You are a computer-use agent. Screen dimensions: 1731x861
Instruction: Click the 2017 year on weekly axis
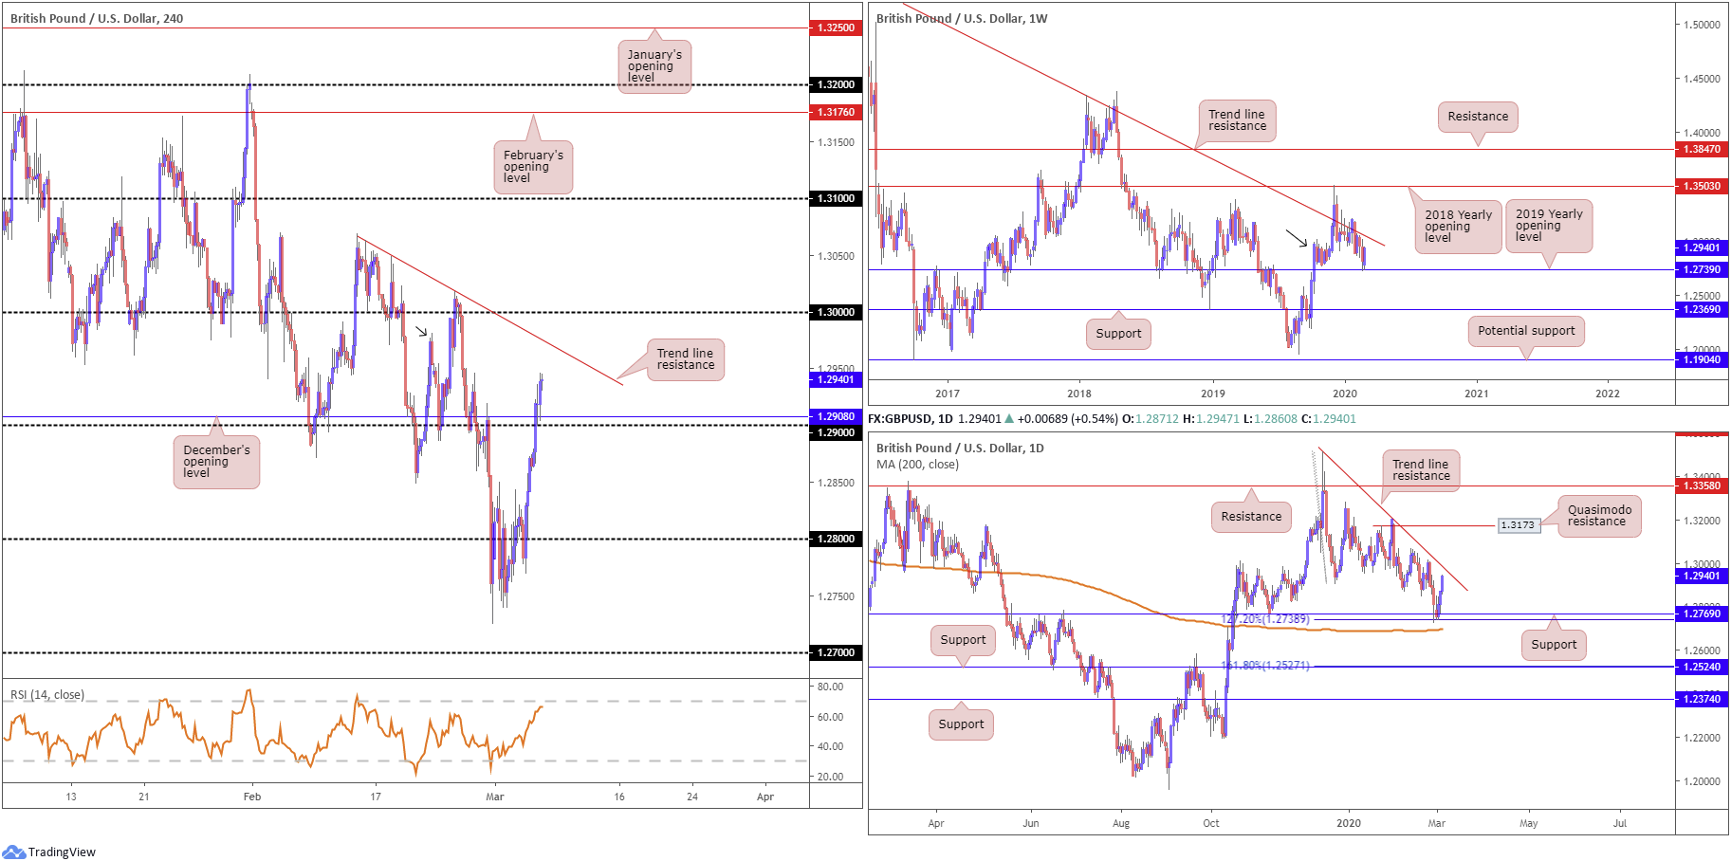point(948,394)
